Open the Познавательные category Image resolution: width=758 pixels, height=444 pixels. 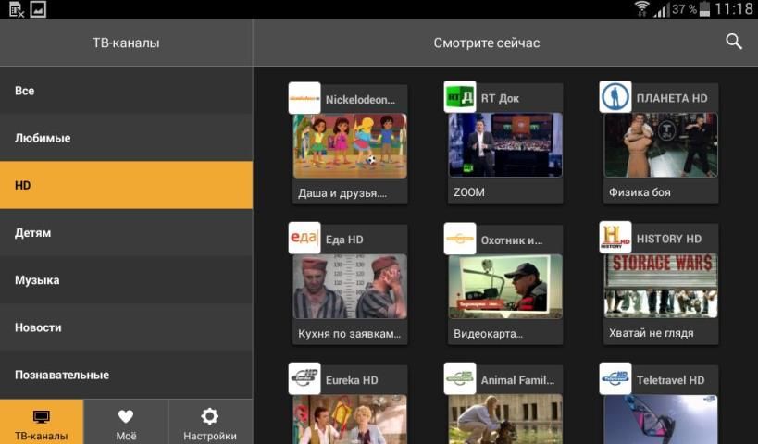pos(126,375)
